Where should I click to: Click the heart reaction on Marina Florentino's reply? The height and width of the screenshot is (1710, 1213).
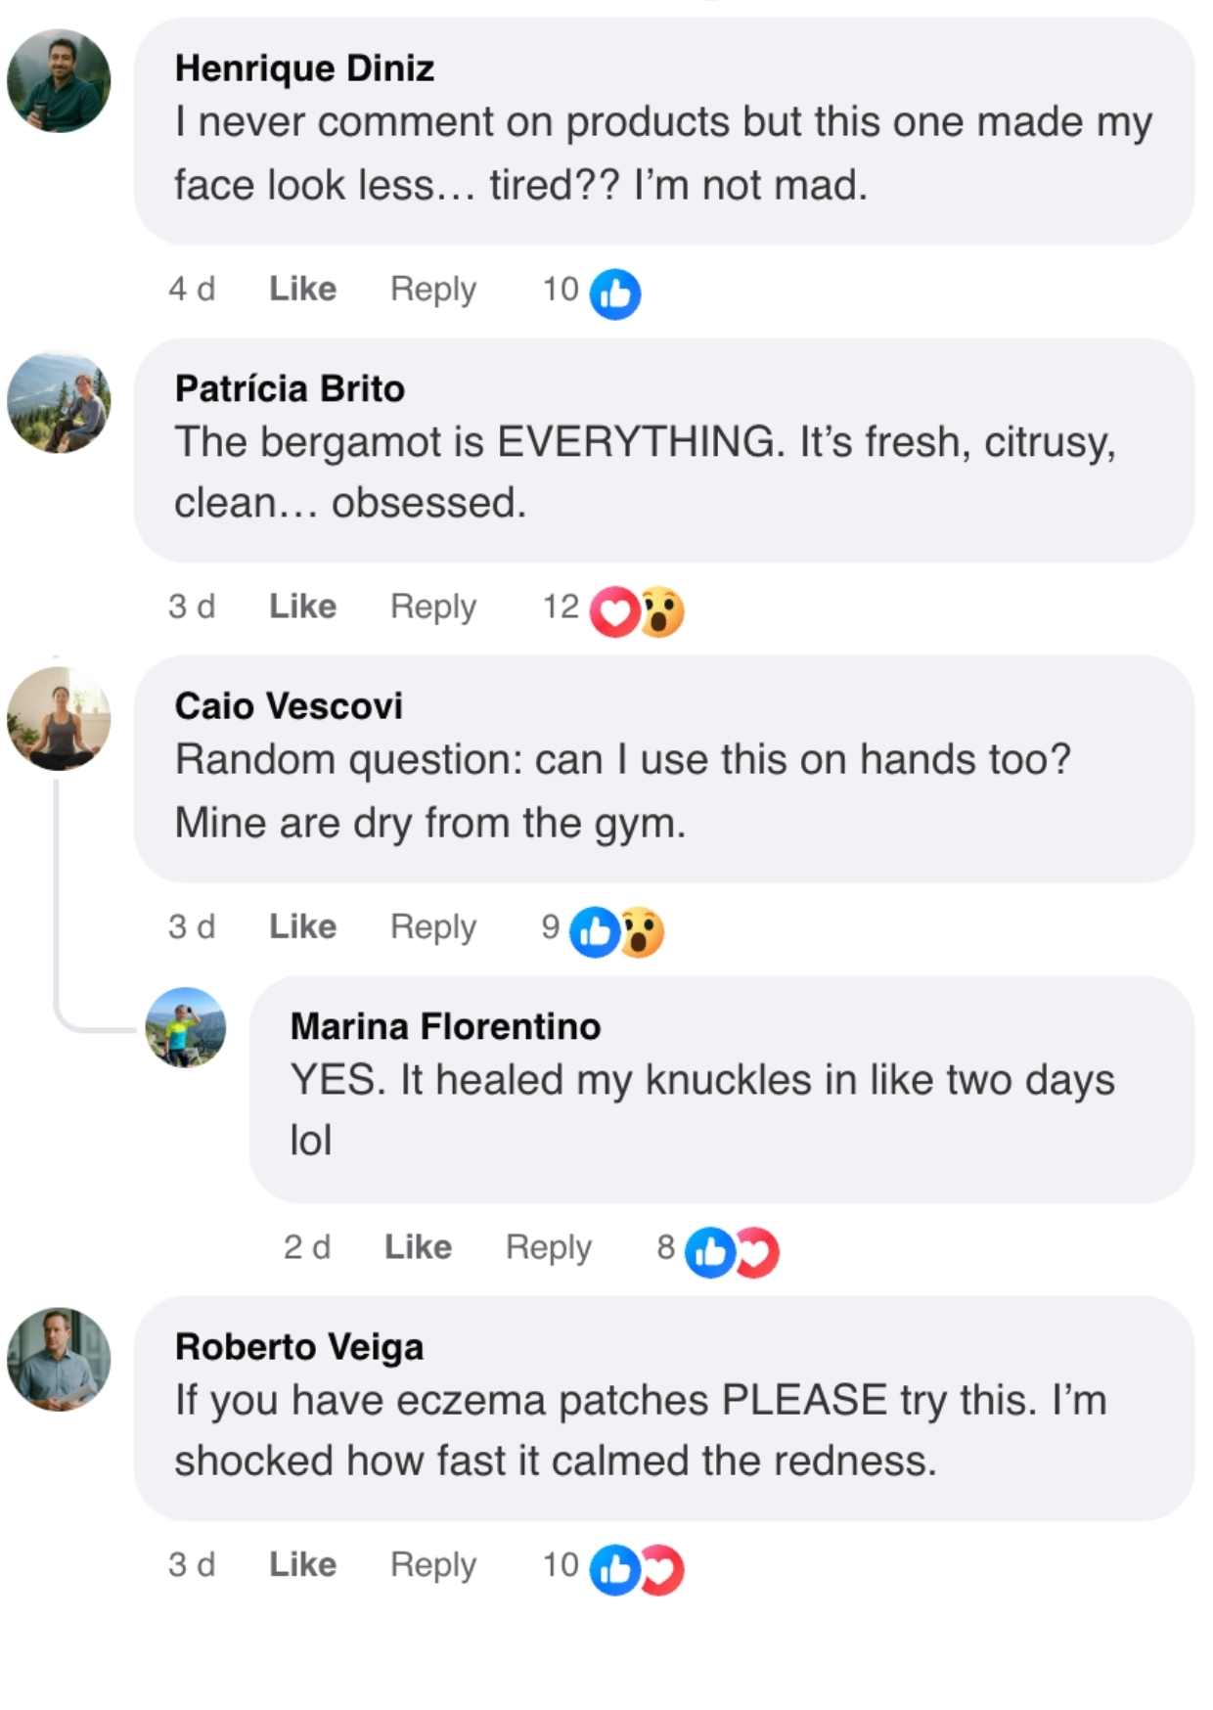coord(758,1252)
